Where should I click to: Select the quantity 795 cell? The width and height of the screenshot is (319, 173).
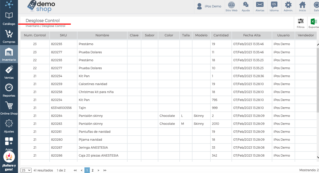(221, 100)
